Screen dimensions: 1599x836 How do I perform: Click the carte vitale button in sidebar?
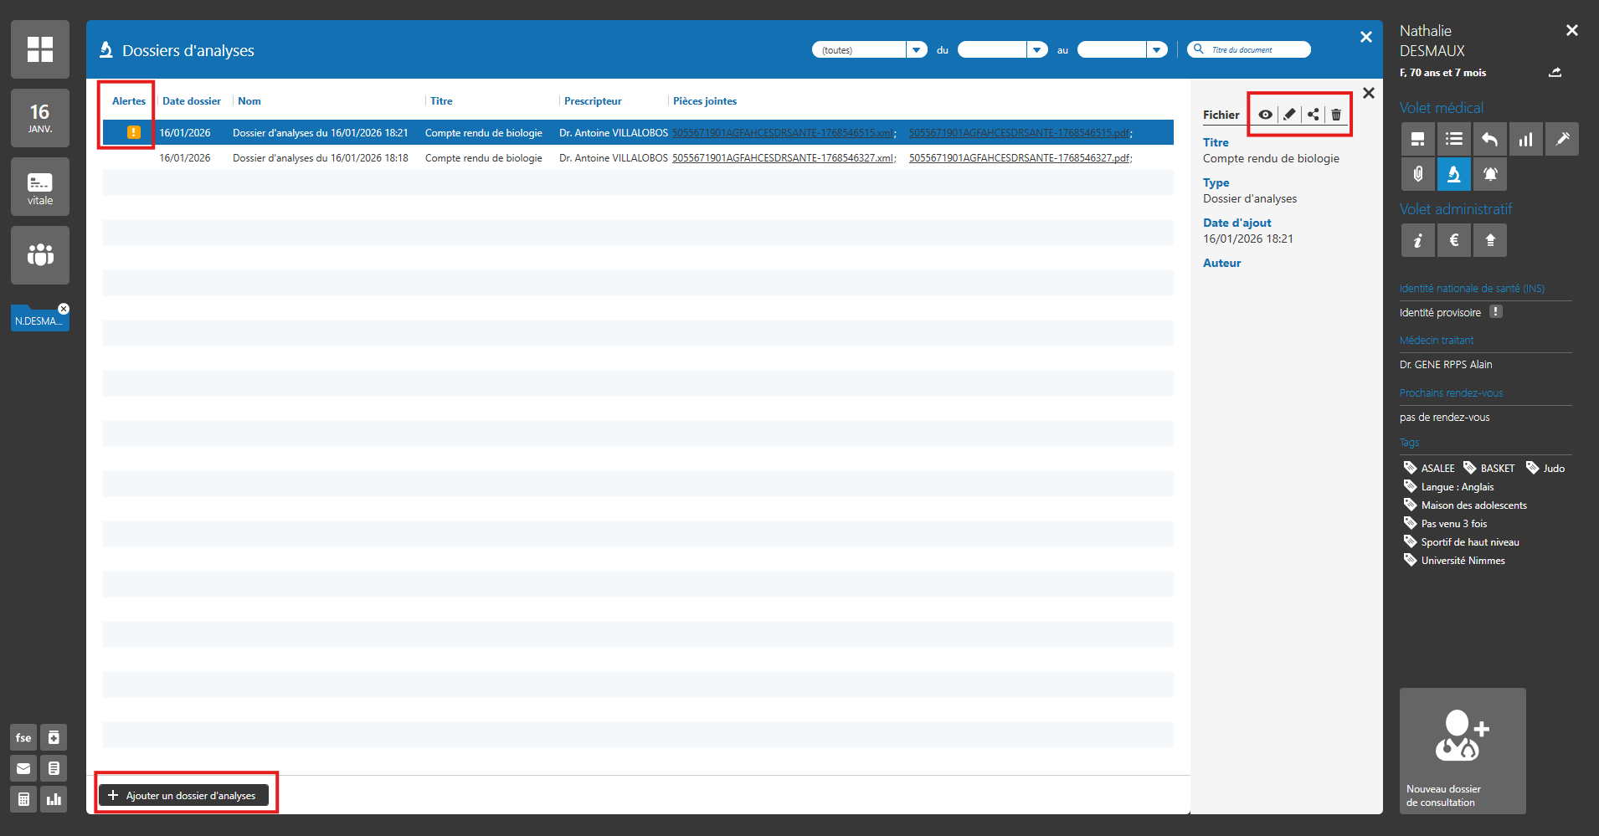pos(40,187)
